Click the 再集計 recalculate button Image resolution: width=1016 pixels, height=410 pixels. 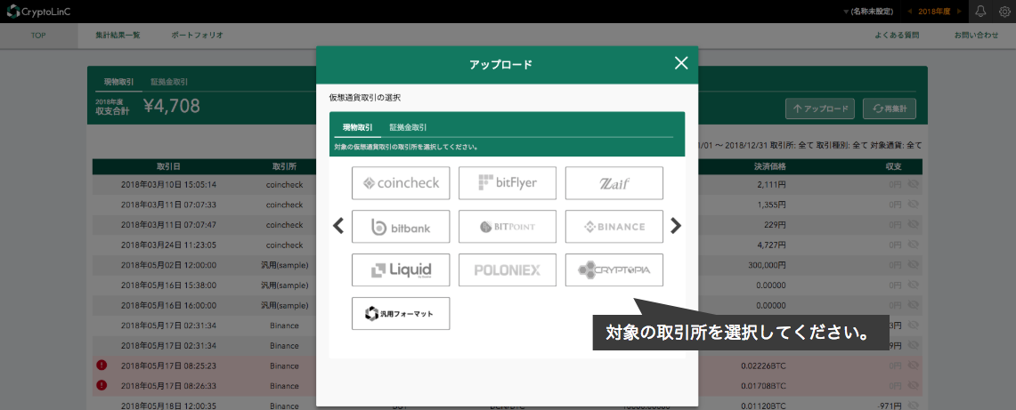tap(890, 109)
